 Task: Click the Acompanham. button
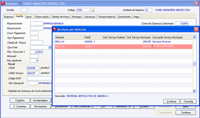pos(40,100)
